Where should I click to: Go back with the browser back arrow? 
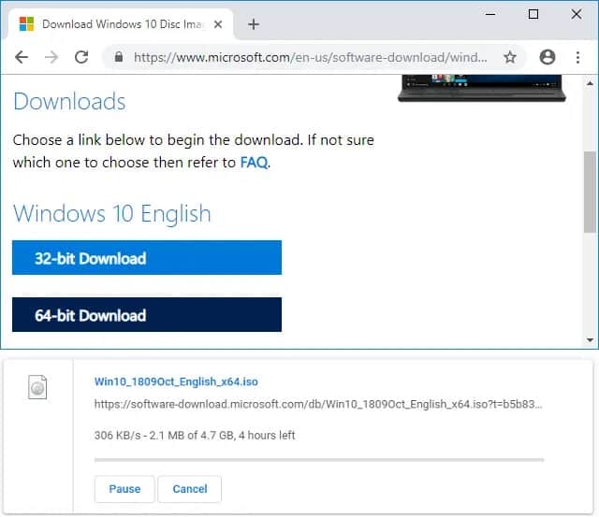point(22,57)
